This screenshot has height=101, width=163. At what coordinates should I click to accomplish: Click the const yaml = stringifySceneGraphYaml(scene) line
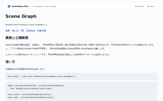point(31,97)
